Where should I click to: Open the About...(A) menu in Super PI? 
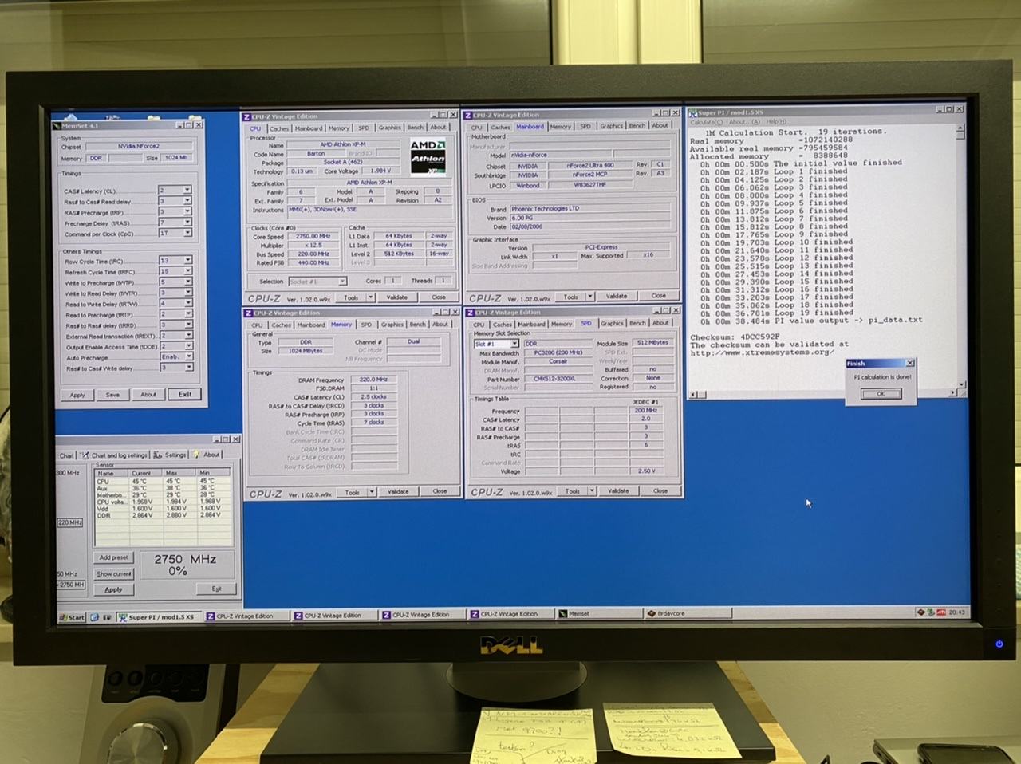pos(744,122)
